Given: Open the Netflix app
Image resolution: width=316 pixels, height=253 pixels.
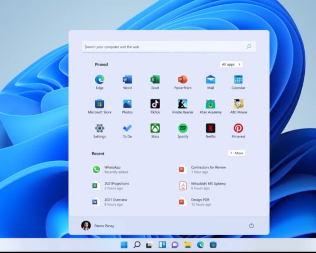Looking at the screenshot, I should point(211,129).
